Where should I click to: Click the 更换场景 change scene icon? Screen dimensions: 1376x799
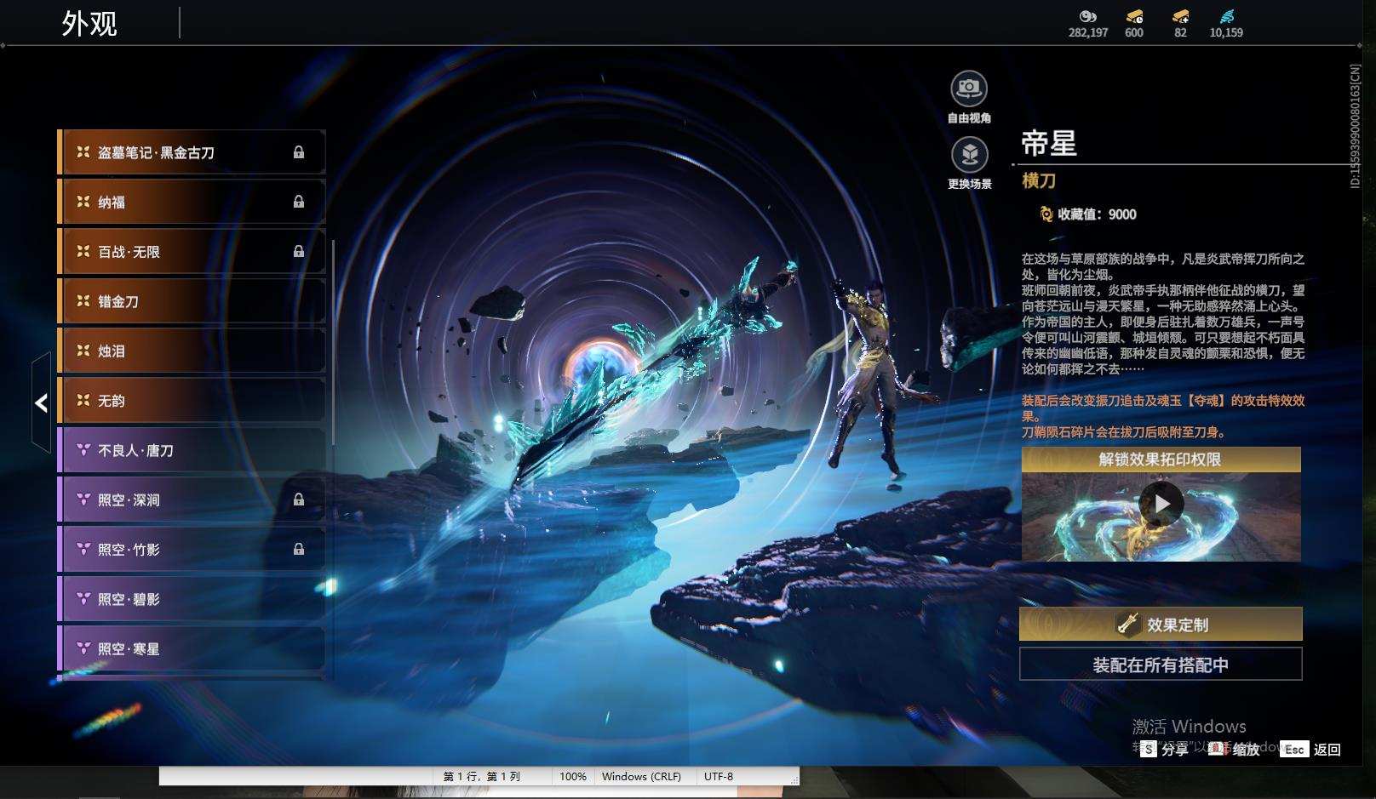(969, 155)
